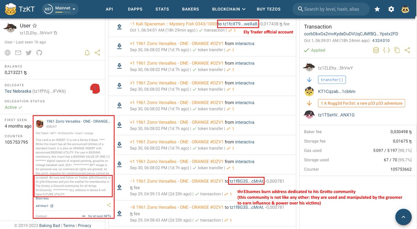
Task: Open the favorites star in the header
Action: coord(377,9)
